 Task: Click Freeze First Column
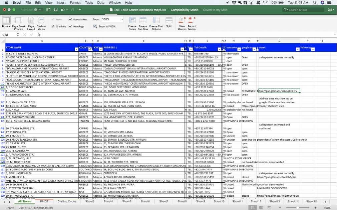point(156,24)
